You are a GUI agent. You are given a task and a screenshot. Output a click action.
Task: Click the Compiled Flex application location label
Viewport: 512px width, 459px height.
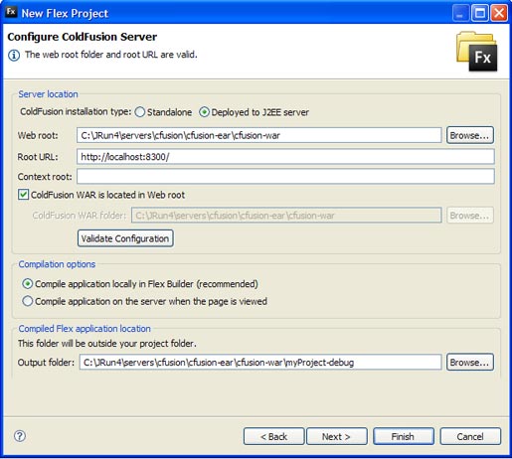pyautogui.click(x=85, y=329)
